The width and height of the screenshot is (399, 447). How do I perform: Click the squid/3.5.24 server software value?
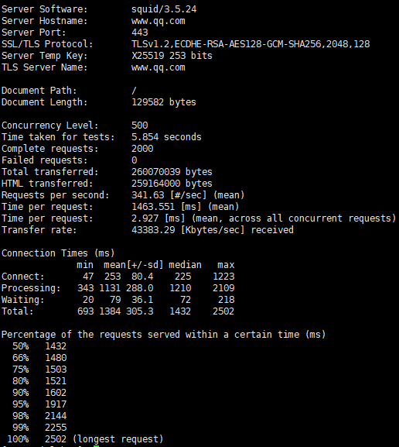coord(164,9)
